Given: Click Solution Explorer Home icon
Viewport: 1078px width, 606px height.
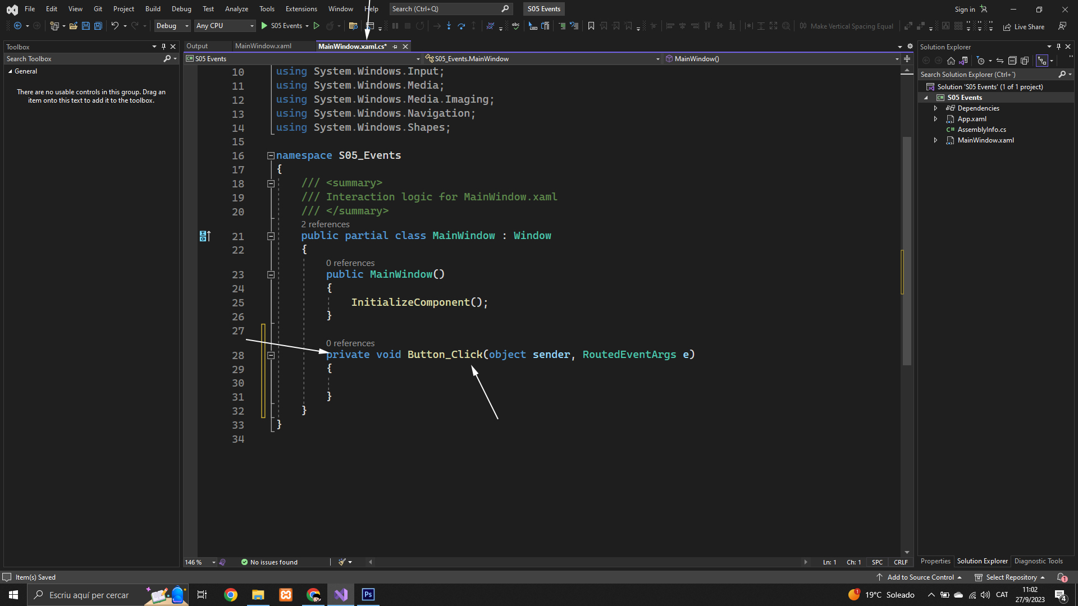Looking at the screenshot, I should 951,61.
